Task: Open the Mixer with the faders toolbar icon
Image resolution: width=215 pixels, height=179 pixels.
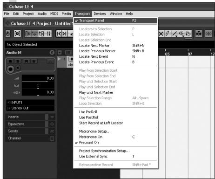Action: pyautogui.click(x=48, y=34)
